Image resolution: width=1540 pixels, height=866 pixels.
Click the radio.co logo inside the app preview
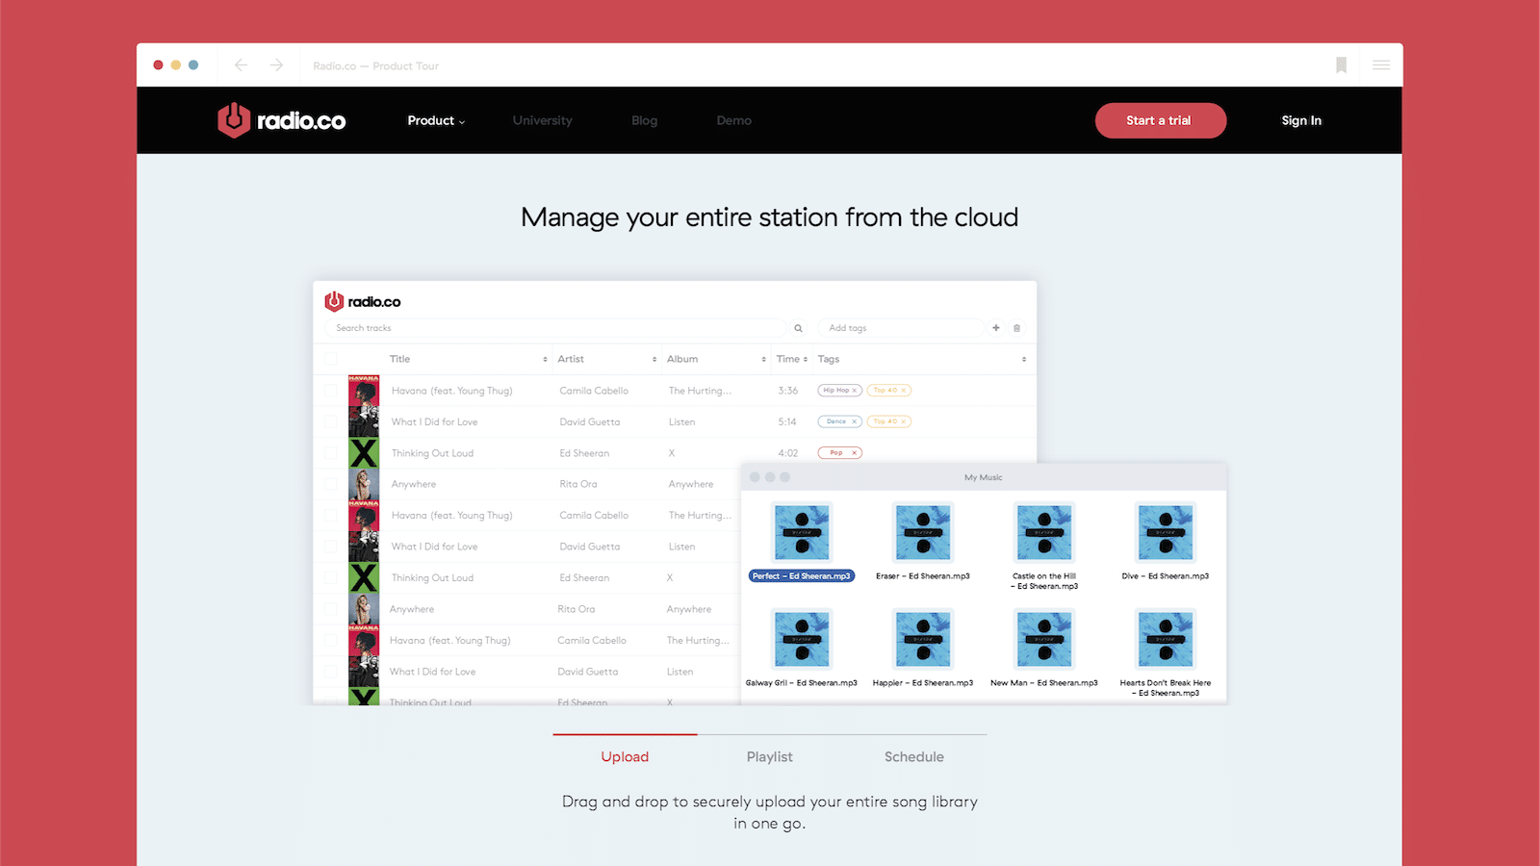click(363, 301)
